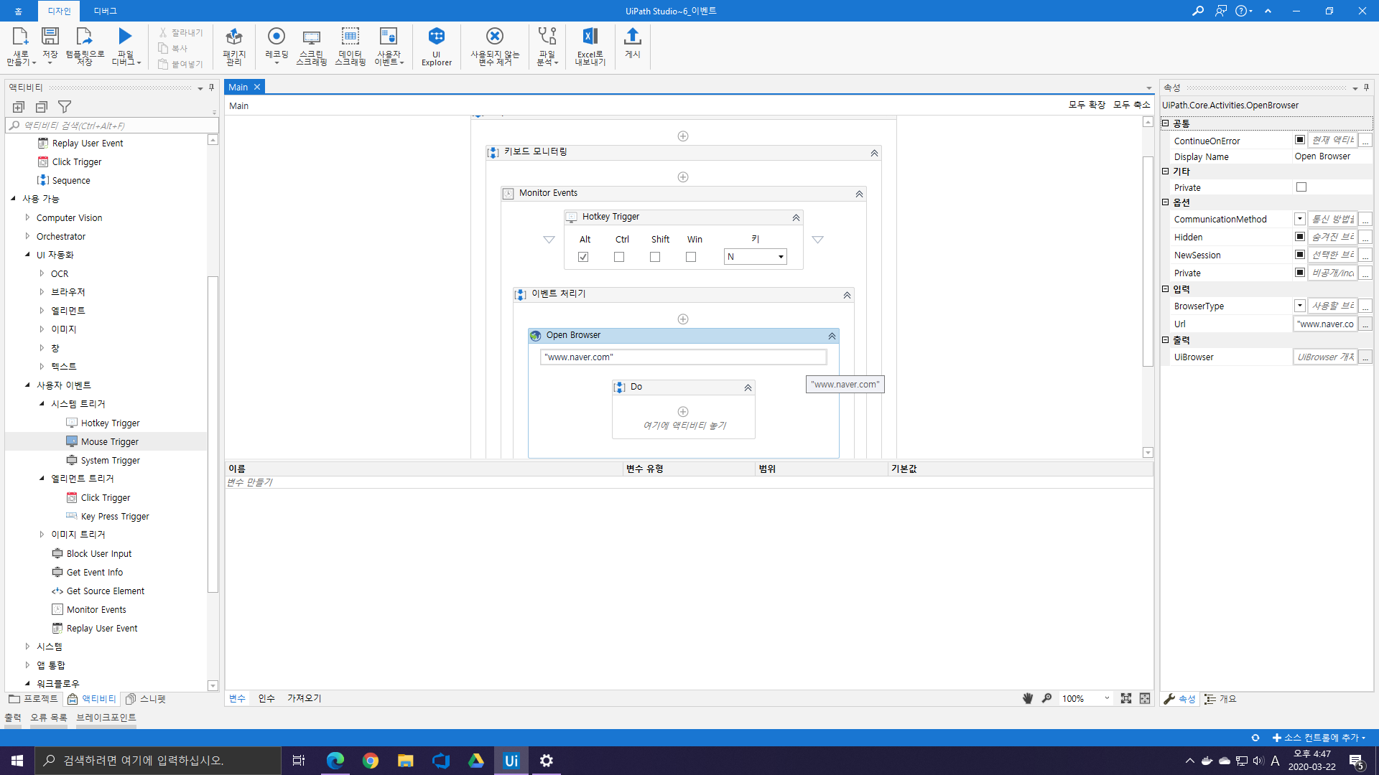This screenshot has width=1379, height=775.
Task: Expand the Computer Vision tree node
Action: point(27,217)
